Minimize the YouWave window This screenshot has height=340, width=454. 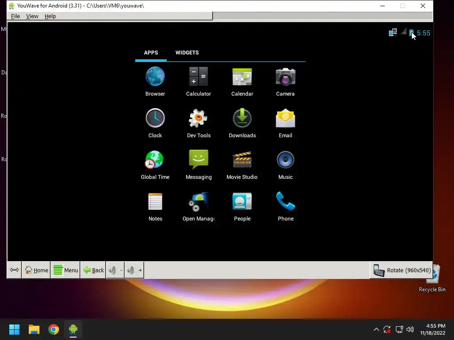pyautogui.click(x=383, y=6)
